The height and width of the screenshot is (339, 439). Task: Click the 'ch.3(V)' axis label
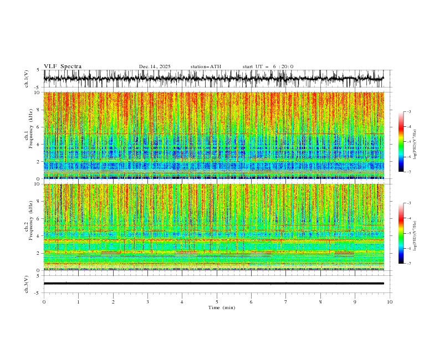pyautogui.click(x=27, y=284)
